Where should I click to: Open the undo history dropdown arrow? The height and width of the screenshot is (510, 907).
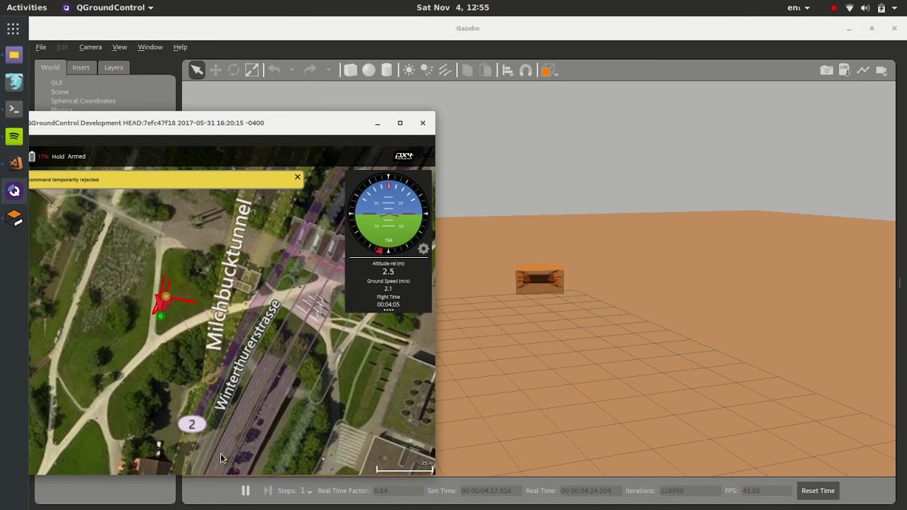click(292, 70)
